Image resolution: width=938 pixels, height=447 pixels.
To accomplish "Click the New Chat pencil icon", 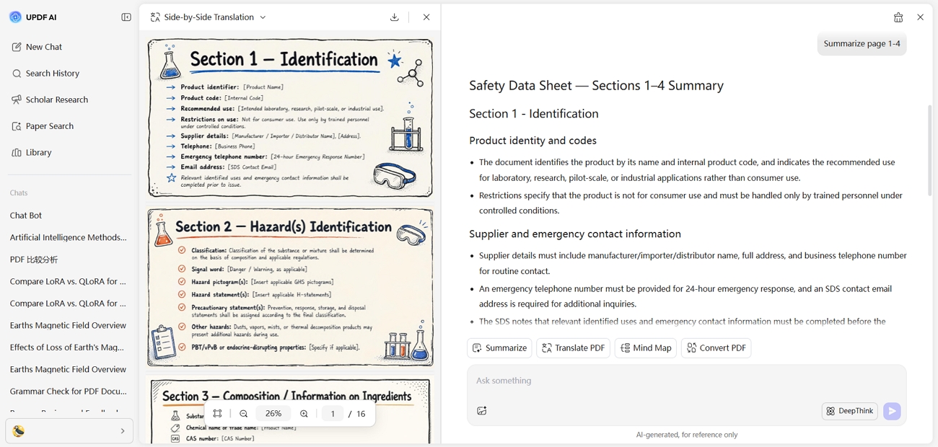I will coord(17,47).
